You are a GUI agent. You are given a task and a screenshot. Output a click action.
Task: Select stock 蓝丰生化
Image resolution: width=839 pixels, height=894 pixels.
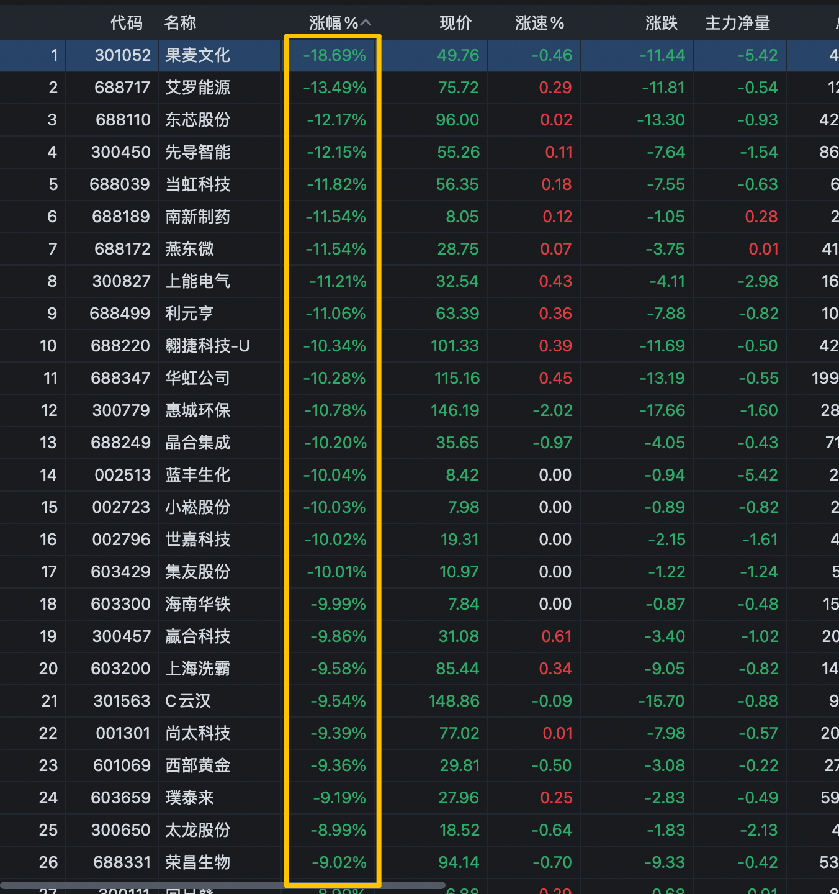coord(197,475)
